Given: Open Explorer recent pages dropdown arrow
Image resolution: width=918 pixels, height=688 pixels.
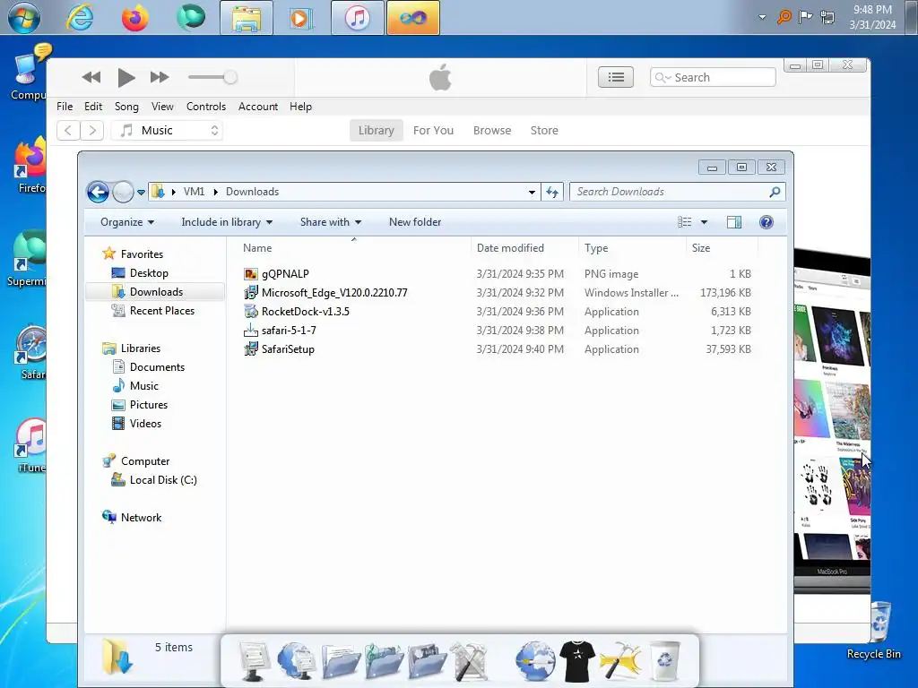Looking at the screenshot, I should [141, 192].
